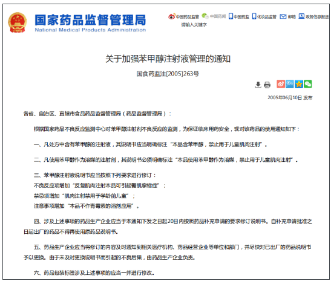331x284 pixels.
Task: Share to QZone star icon
Action: [x=299, y=84]
